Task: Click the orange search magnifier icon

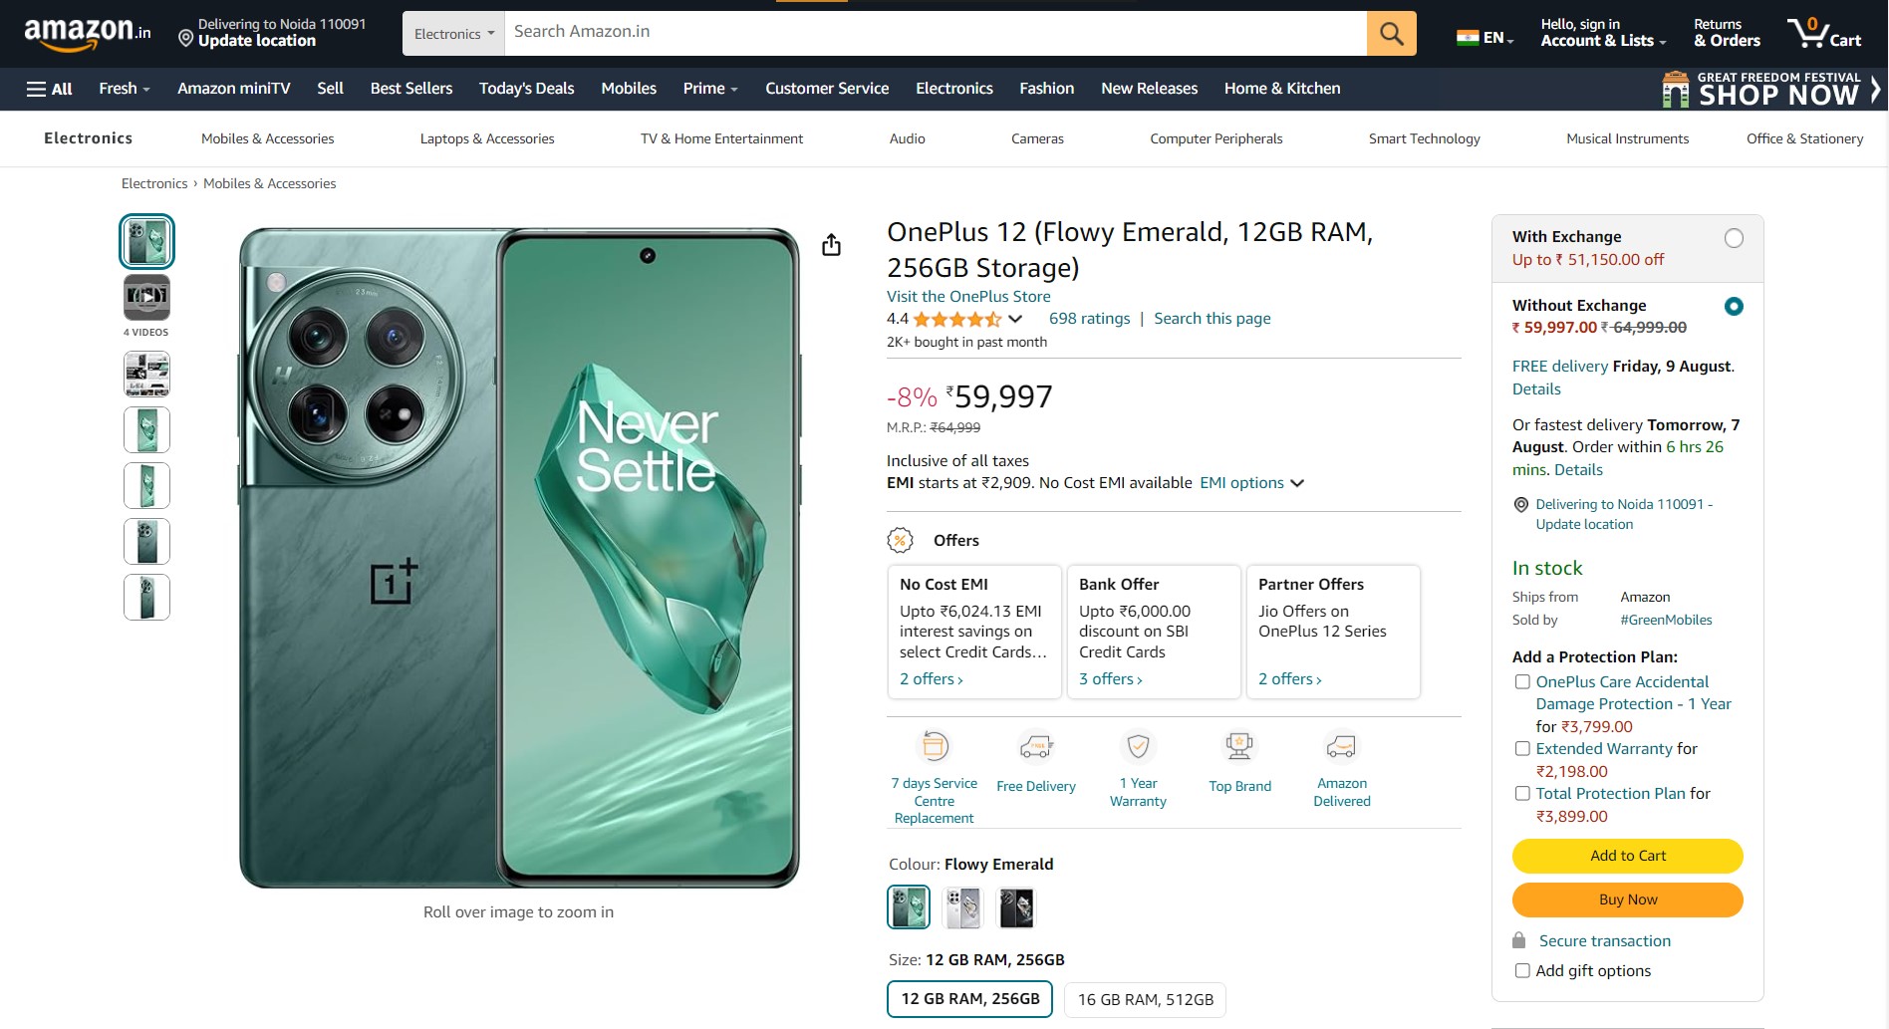Action: 1391,34
